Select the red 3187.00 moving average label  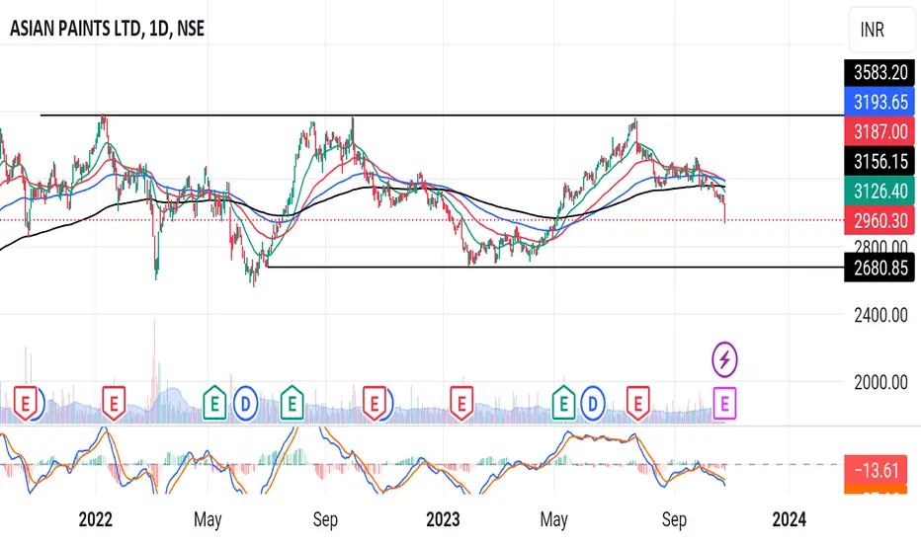click(879, 131)
